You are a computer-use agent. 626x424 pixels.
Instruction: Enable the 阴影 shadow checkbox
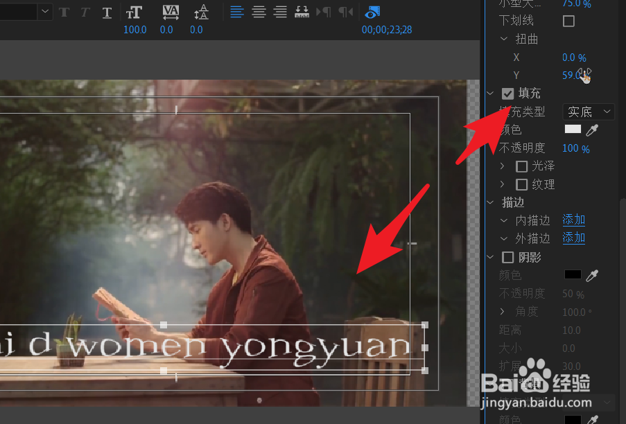coord(508,257)
